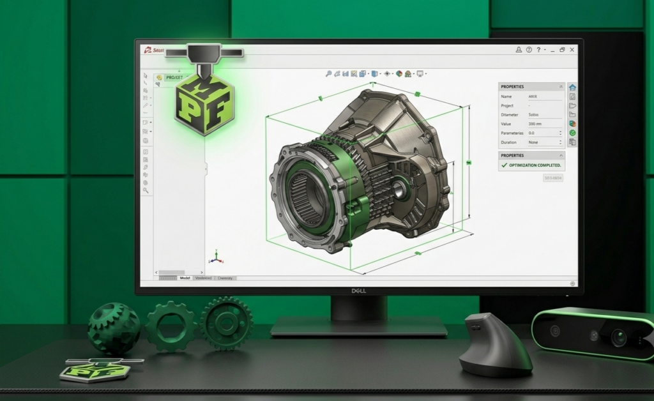654x401 pixels.
Task: Restore down the application window
Action: click(x=562, y=50)
